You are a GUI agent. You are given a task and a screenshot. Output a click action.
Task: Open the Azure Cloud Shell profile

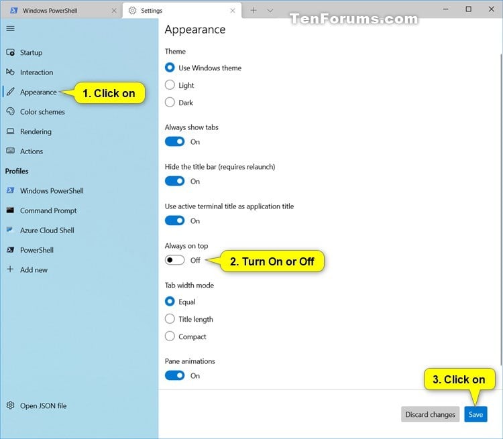coord(80,231)
